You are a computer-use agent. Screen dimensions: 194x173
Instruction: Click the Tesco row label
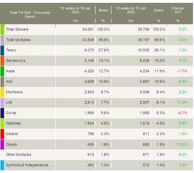pyautogui.click(x=11, y=50)
